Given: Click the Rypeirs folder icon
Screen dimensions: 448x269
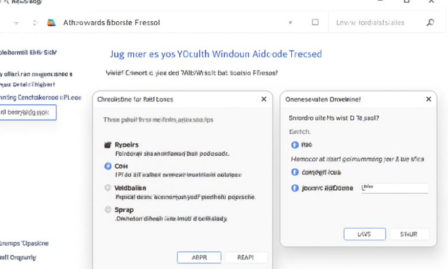Looking at the screenshot, I should [108, 145].
